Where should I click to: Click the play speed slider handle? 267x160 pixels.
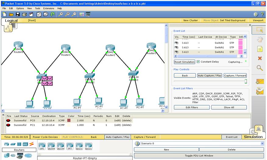click(246, 81)
